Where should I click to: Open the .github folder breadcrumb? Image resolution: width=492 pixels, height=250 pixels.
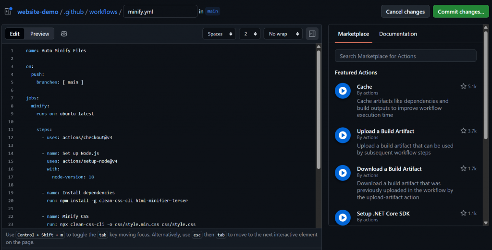pos(74,12)
